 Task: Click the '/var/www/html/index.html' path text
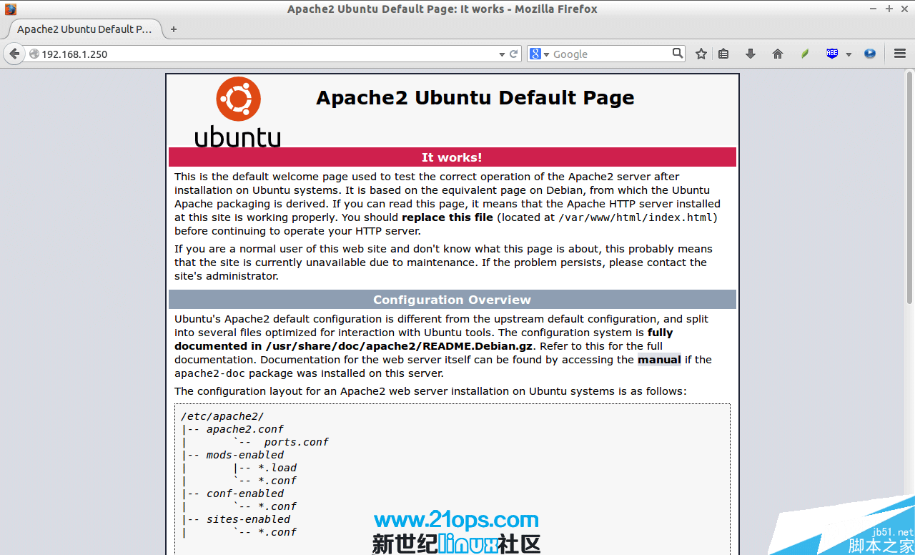[635, 217]
